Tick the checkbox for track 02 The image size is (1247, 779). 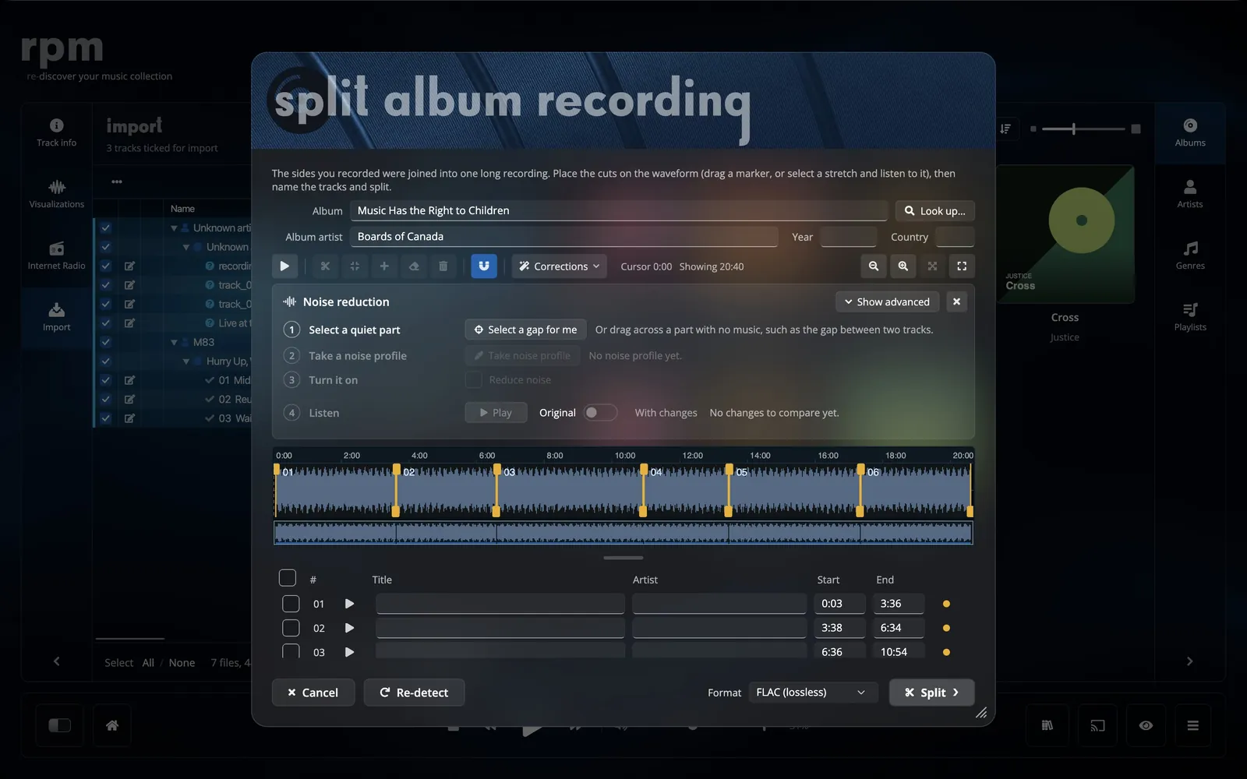[291, 628]
